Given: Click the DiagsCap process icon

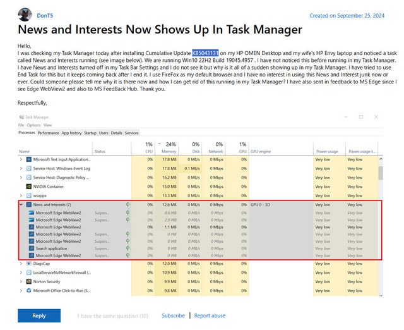Looking at the screenshot, I should pos(29,264).
